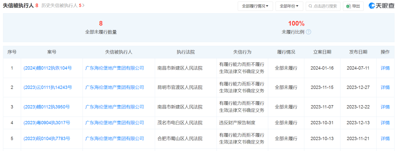Open case (2024)赣0112执恢104号
Image resolution: width=398 pixels, height=151 pixels.
click(48, 68)
